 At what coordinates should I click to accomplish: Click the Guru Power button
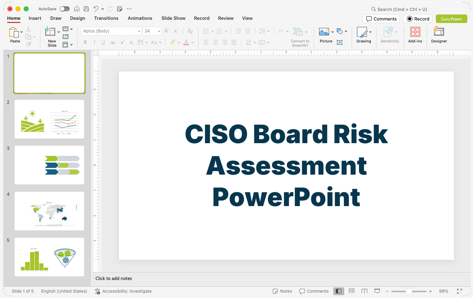click(451, 19)
